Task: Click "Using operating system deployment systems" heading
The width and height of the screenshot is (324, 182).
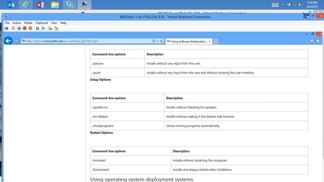Action: click(142, 179)
